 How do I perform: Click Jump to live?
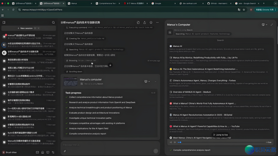tap(221, 135)
